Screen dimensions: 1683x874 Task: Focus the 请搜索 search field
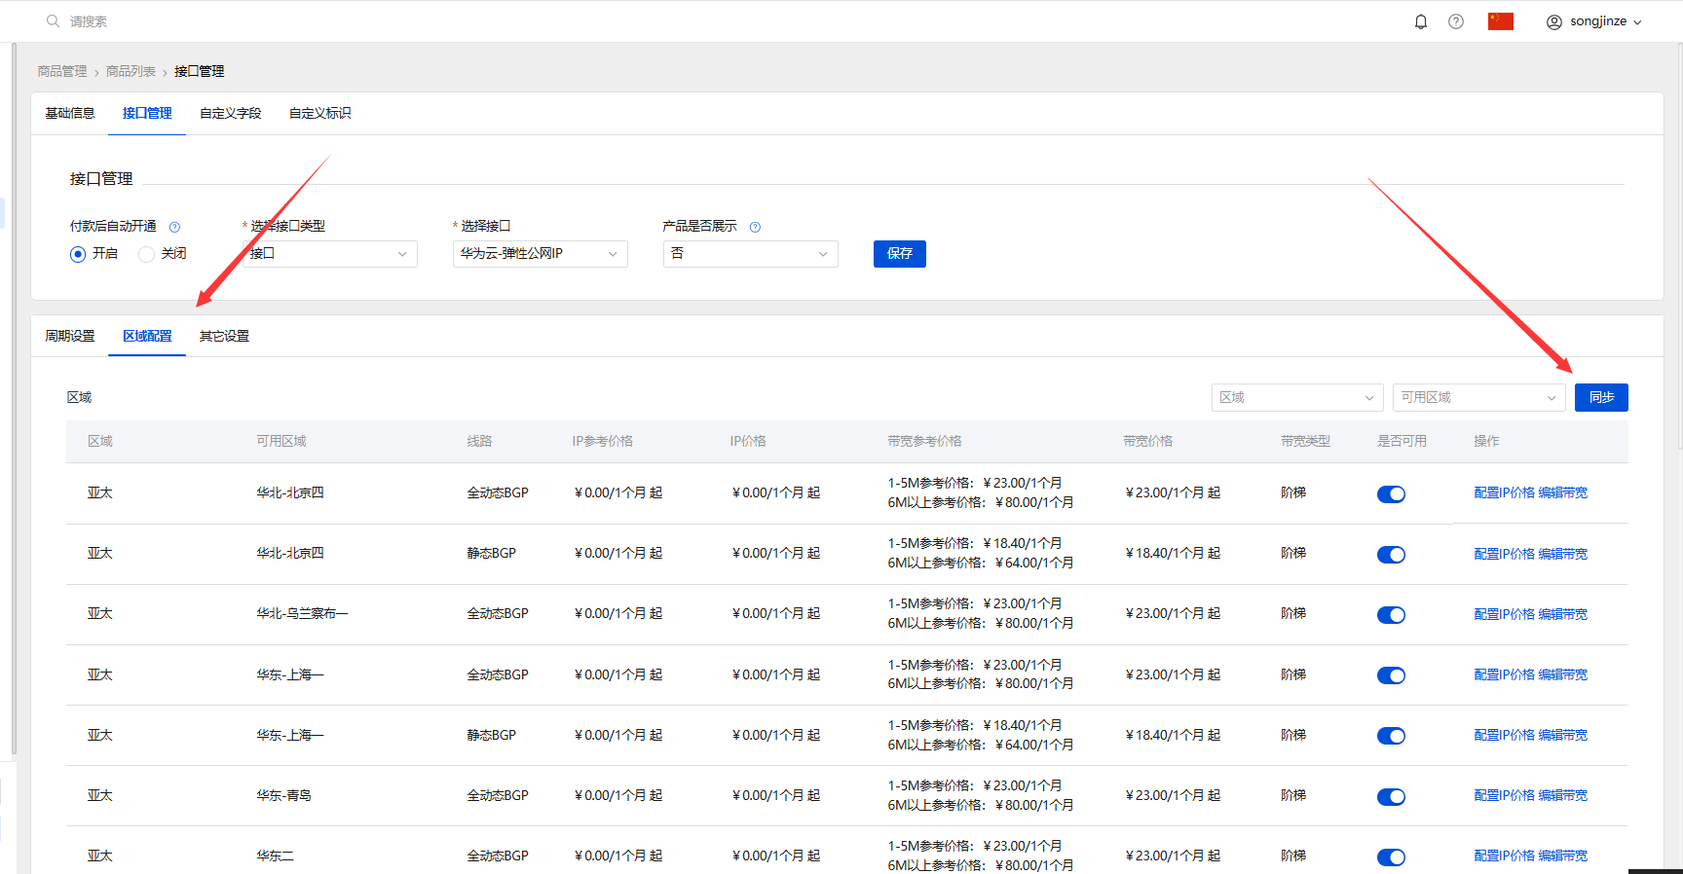click(89, 21)
